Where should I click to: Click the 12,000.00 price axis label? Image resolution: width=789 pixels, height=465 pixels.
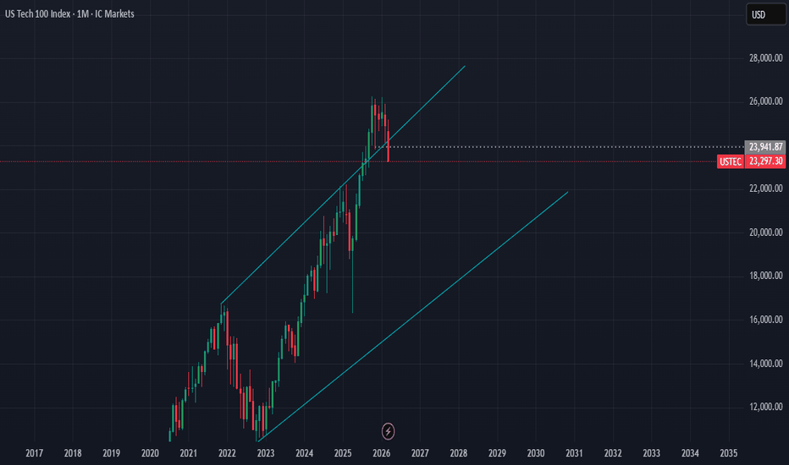tap(764, 408)
